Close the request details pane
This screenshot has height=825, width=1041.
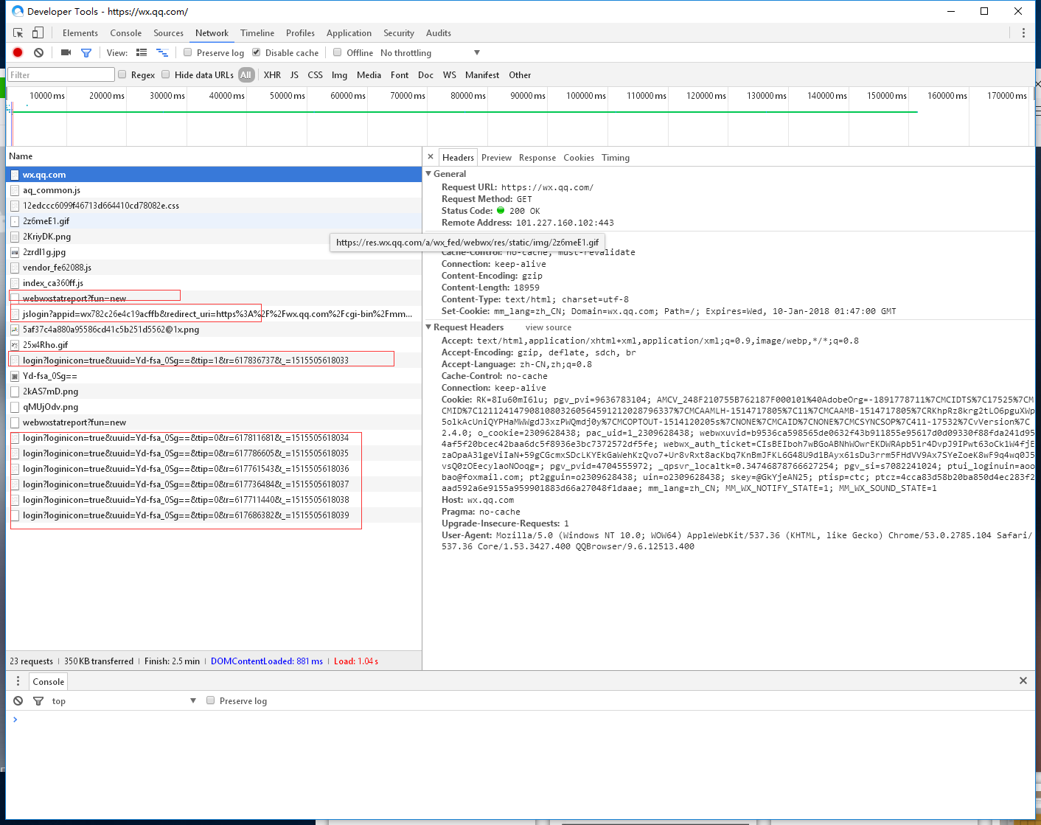(431, 157)
